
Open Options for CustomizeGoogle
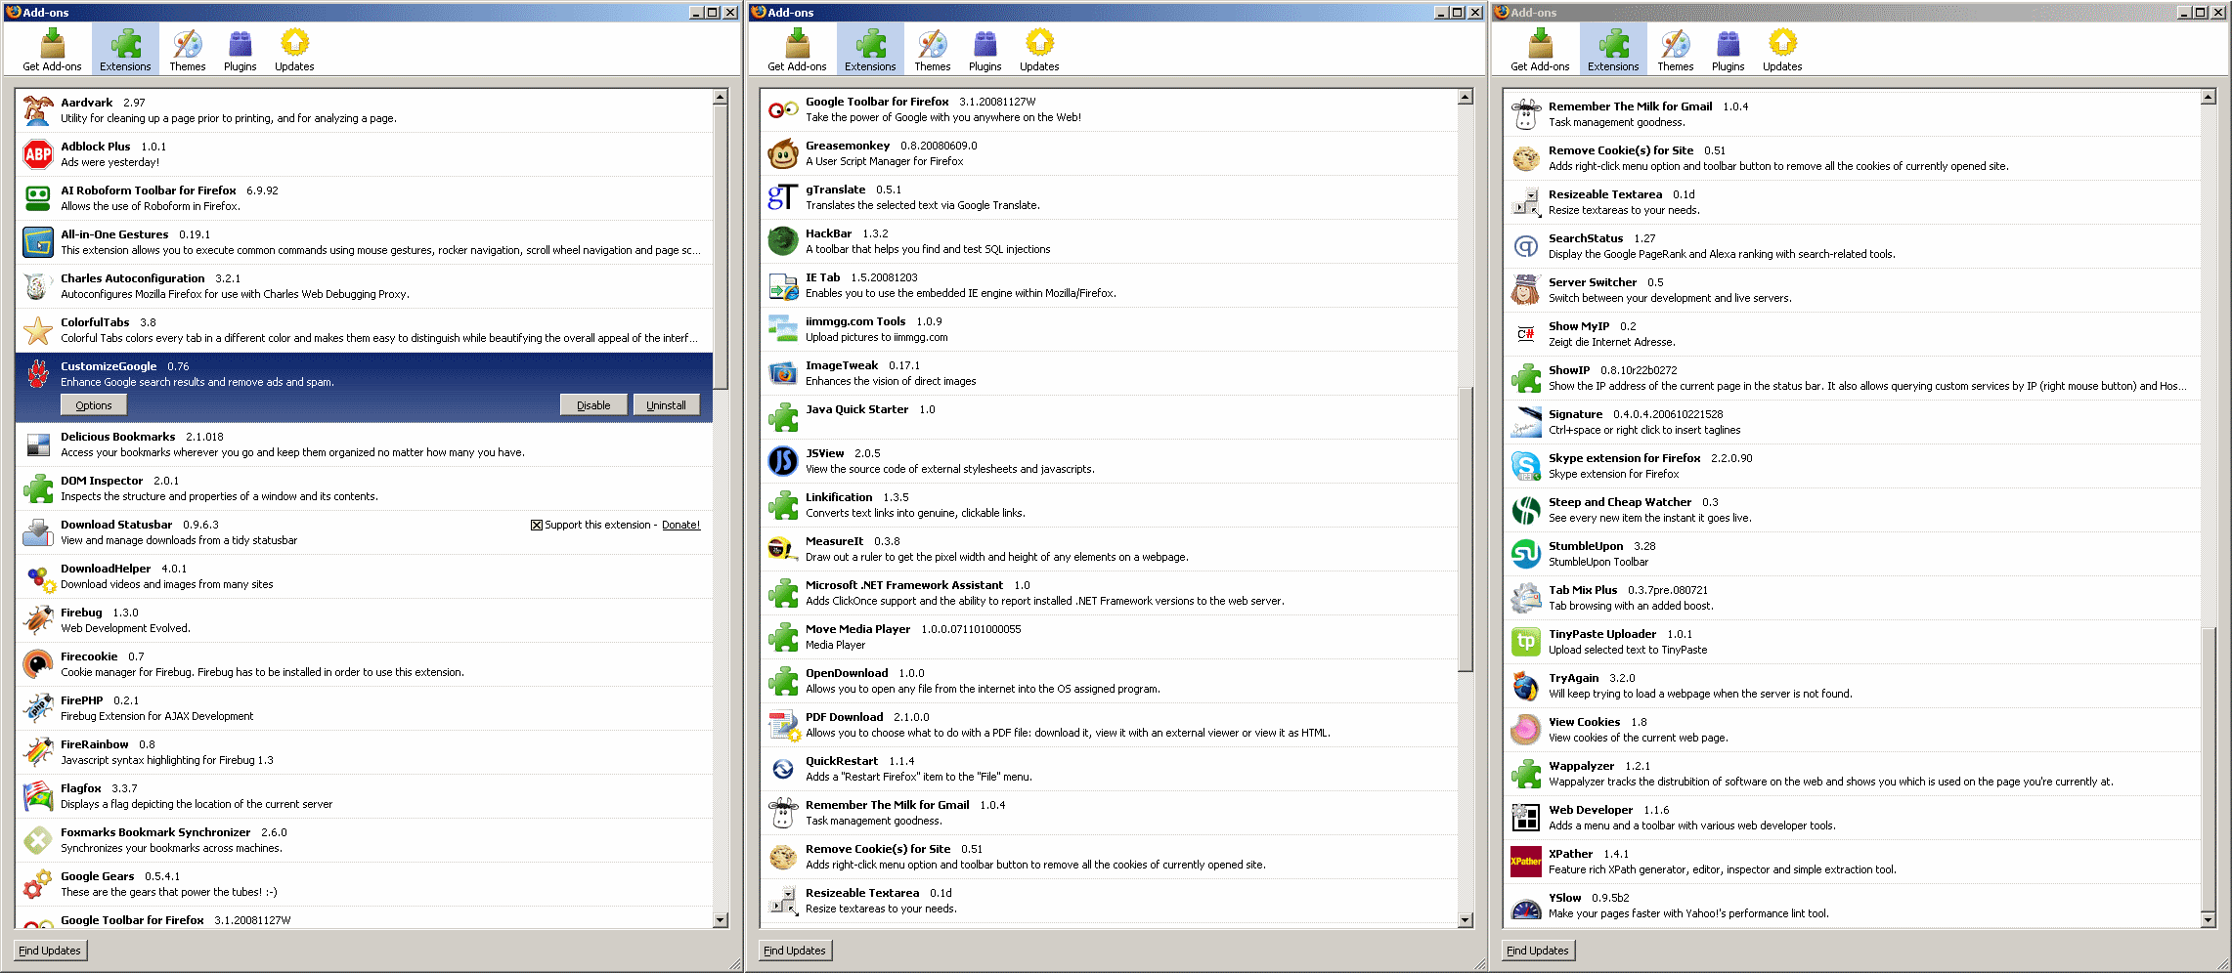tap(93, 403)
